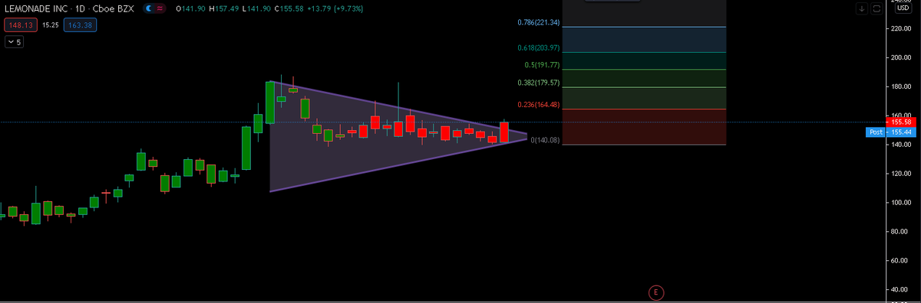The width and height of the screenshot is (921, 303).
Task: Select the 0(140.08) Fibonacci level label
Action: coord(546,140)
